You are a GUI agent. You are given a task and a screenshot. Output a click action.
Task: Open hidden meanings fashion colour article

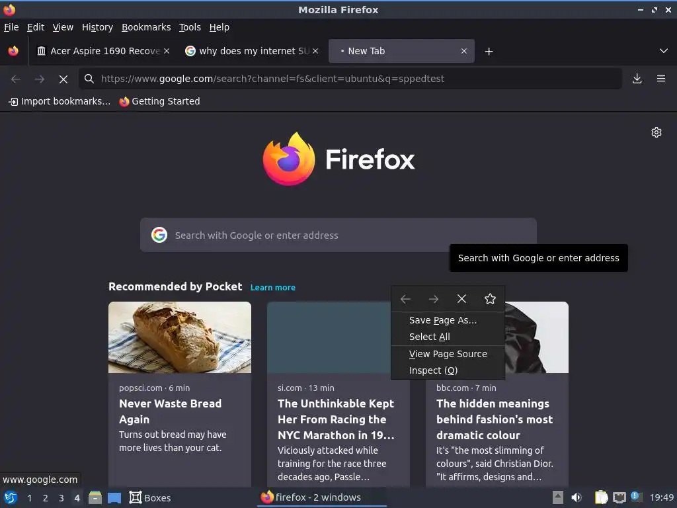coord(495,419)
